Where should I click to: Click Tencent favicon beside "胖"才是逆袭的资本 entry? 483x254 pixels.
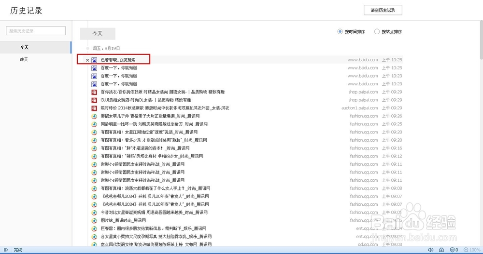[x=94, y=148]
